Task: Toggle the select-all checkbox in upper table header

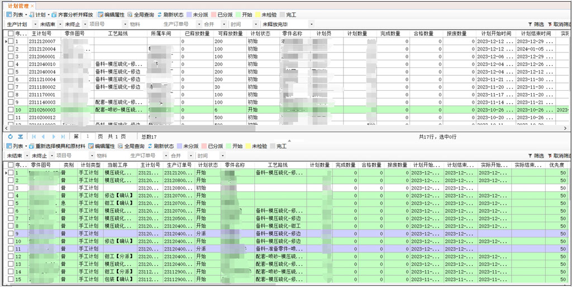Action: (11, 33)
